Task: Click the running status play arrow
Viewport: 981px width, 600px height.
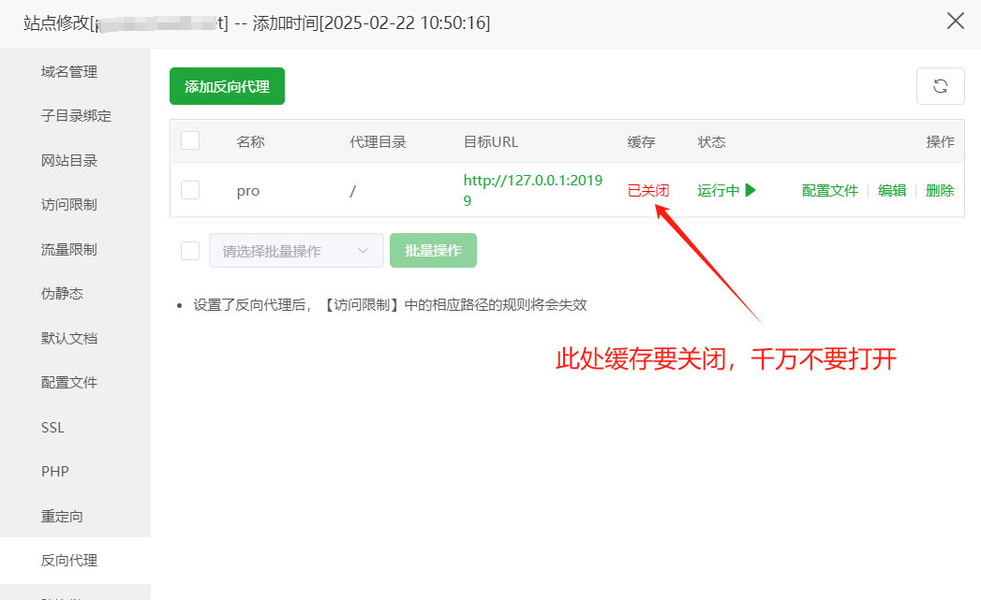Action: coord(751,190)
